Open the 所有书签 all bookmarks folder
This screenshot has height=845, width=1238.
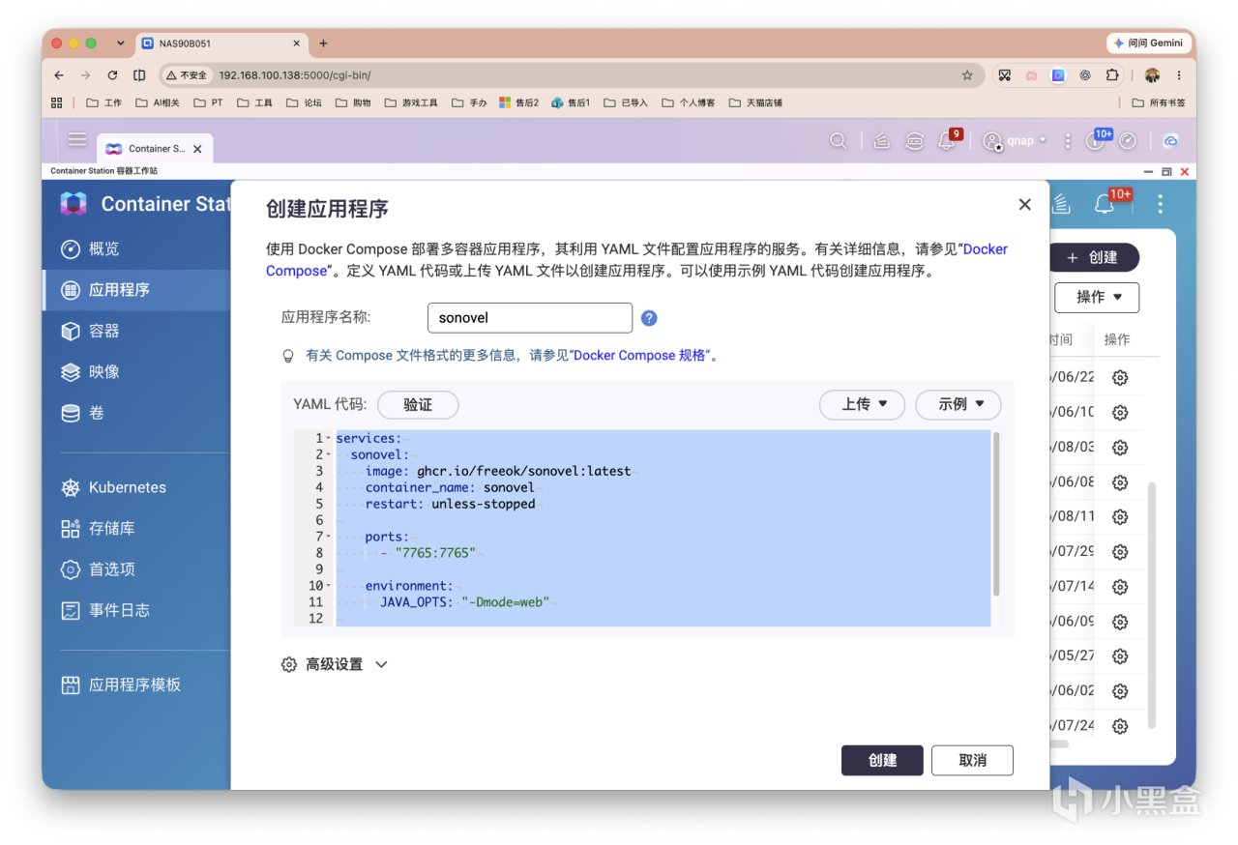1158,102
